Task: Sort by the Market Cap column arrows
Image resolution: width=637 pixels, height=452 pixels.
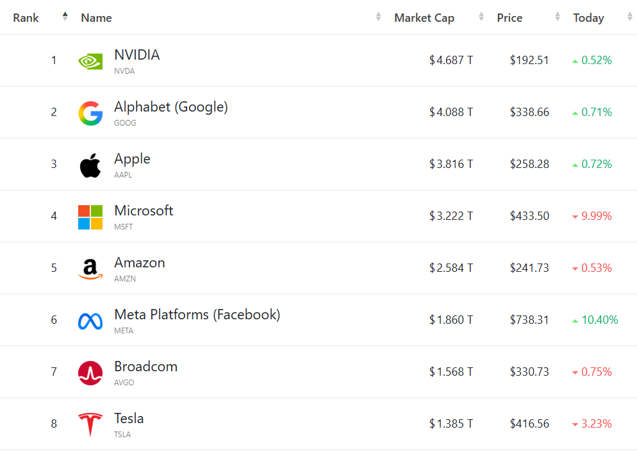Action: tap(481, 17)
